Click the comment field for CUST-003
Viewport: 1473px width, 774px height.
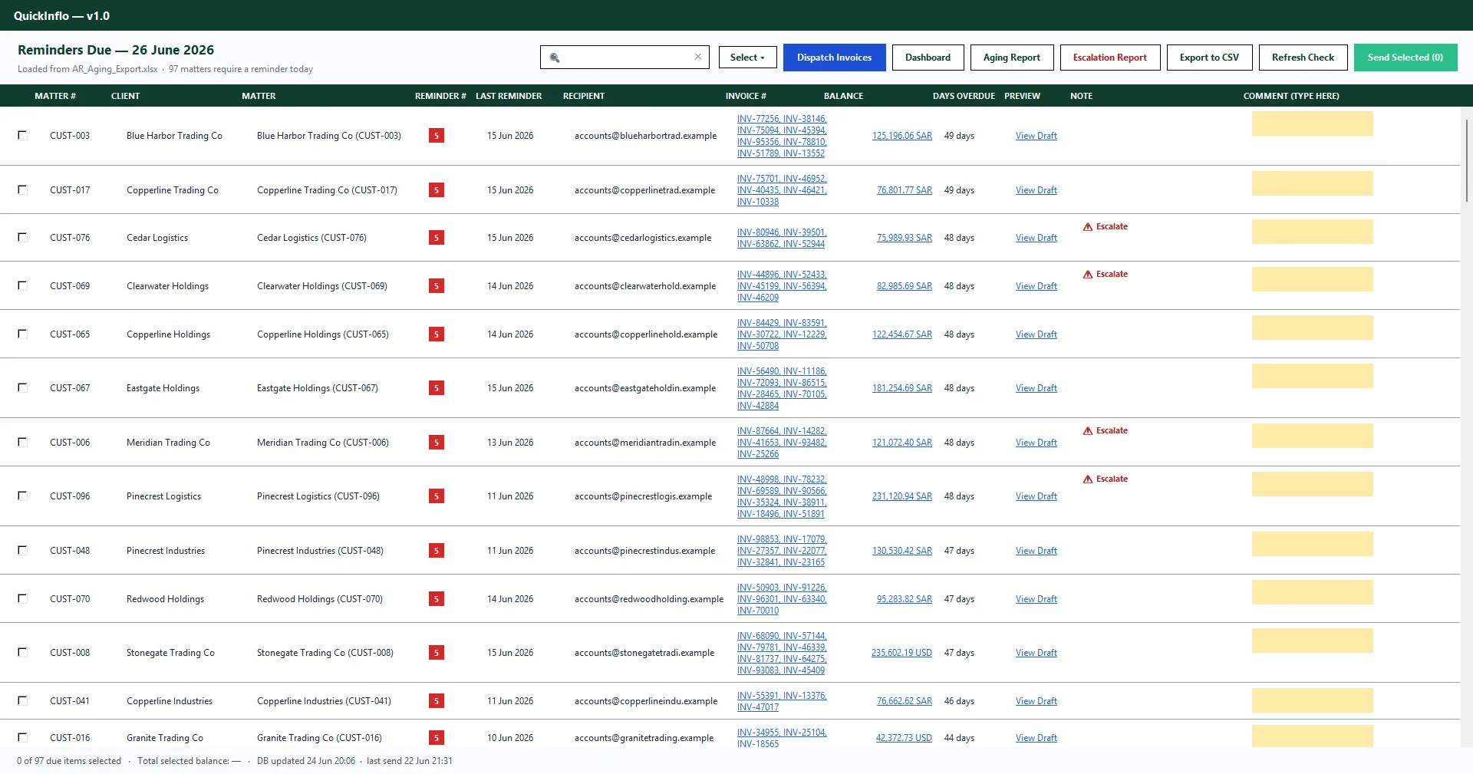click(1312, 124)
